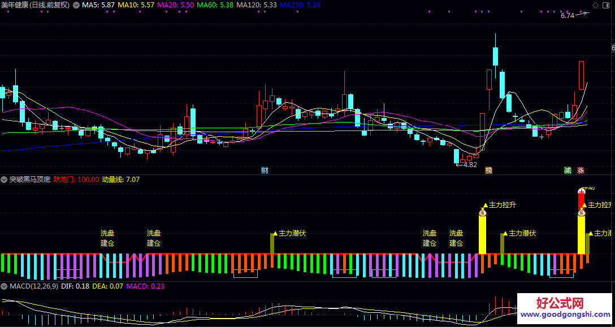Expand the MACD(12,26,9) indicator menu arrow

pos(5,286)
